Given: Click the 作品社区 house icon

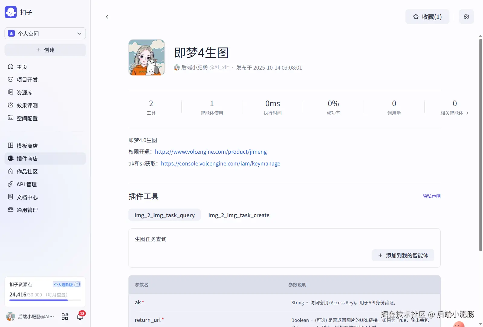Looking at the screenshot, I should tap(11, 171).
